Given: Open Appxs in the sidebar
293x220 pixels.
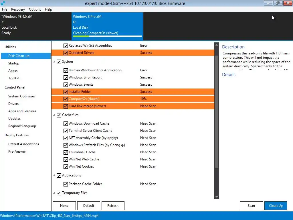Looking at the screenshot, I should (13, 71).
